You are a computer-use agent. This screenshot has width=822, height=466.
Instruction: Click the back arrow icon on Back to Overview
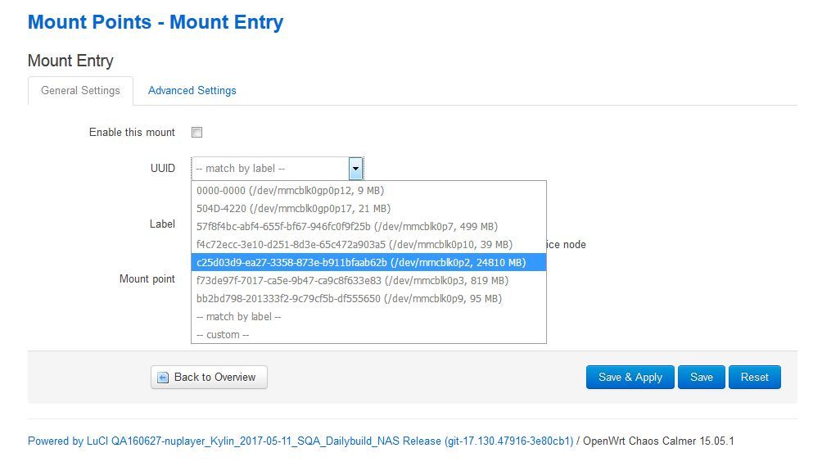(163, 378)
